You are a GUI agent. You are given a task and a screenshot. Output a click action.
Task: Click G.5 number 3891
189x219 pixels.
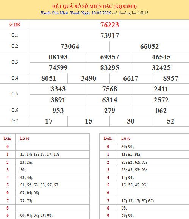[x=58, y=100]
